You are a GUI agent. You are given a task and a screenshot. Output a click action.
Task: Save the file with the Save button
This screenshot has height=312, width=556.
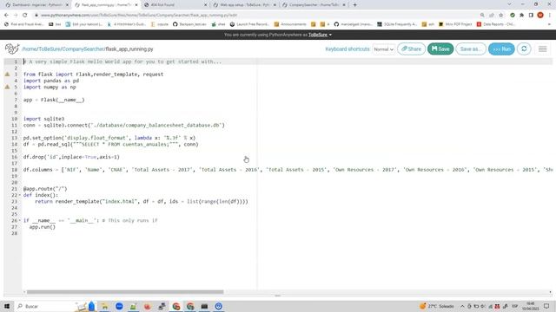440,49
